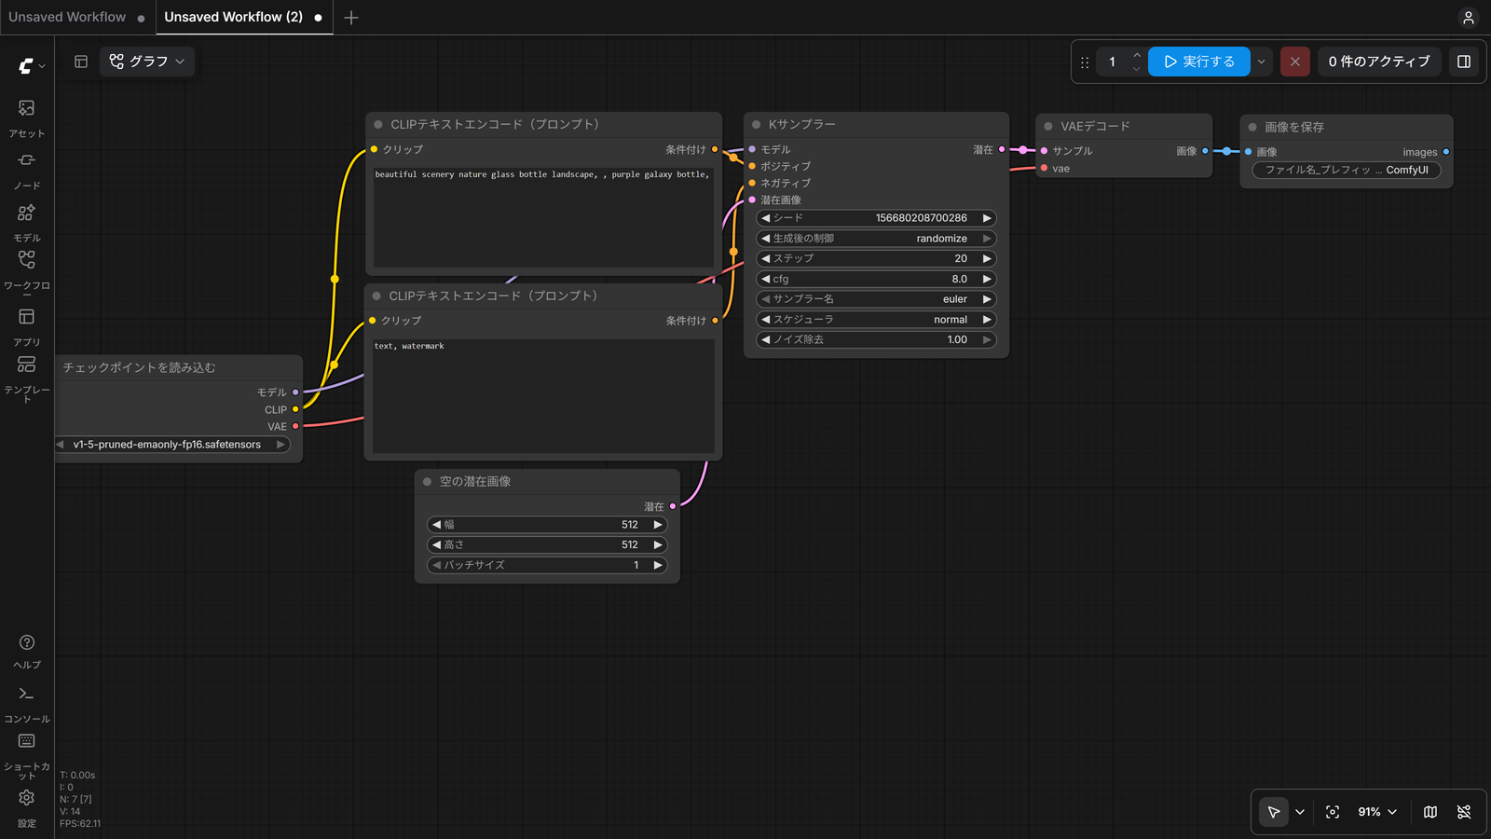Select the Unsaved Workflow (2) tab

tap(233, 17)
